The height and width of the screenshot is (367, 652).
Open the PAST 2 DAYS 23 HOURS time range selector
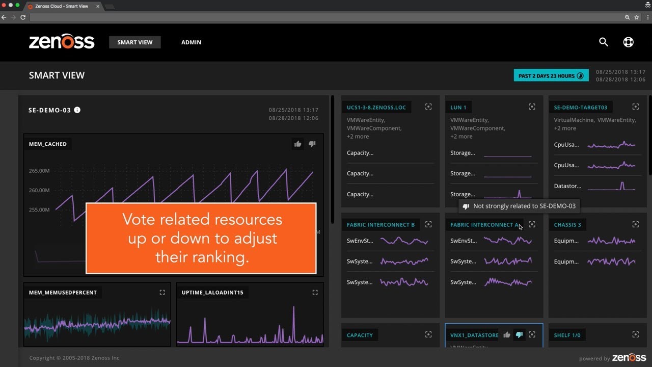click(551, 75)
